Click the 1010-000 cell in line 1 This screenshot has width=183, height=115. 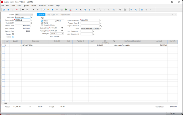click(x=105, y=45)
